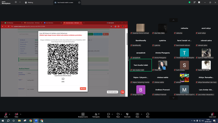This screenshot has width=218, height=123.
Task: Switch to the Meeting tab
Action: [29, 2]
